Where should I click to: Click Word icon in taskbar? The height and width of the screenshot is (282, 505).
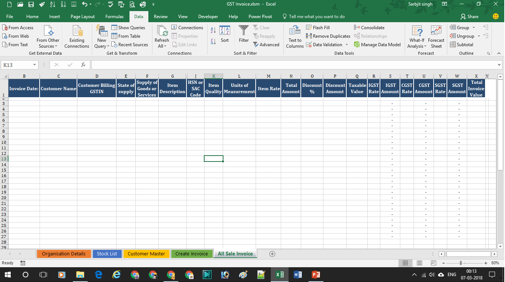(x=297, y=275)
